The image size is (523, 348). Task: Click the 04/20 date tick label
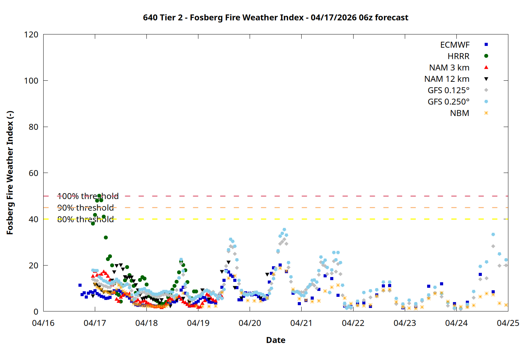pos(250,323)
